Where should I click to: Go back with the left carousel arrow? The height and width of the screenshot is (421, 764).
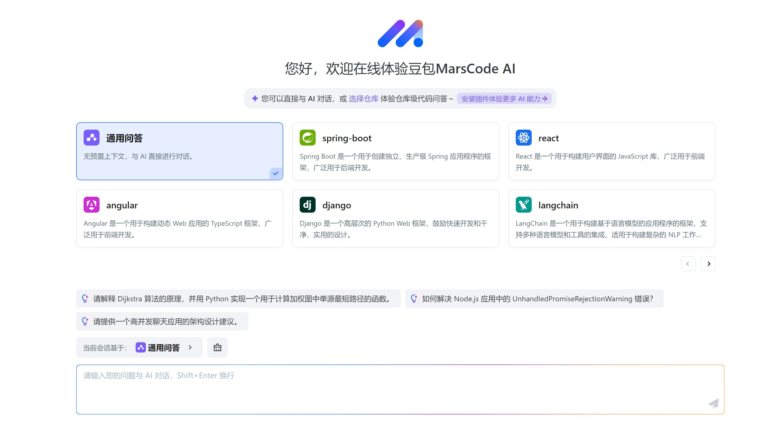point(689,264)
